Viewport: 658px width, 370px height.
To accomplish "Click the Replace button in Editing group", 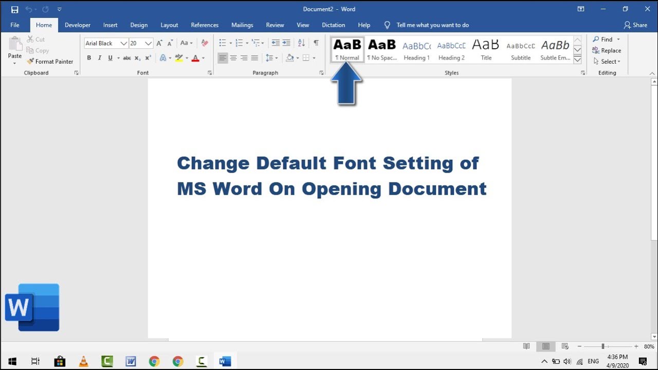I will click(607, 50).
